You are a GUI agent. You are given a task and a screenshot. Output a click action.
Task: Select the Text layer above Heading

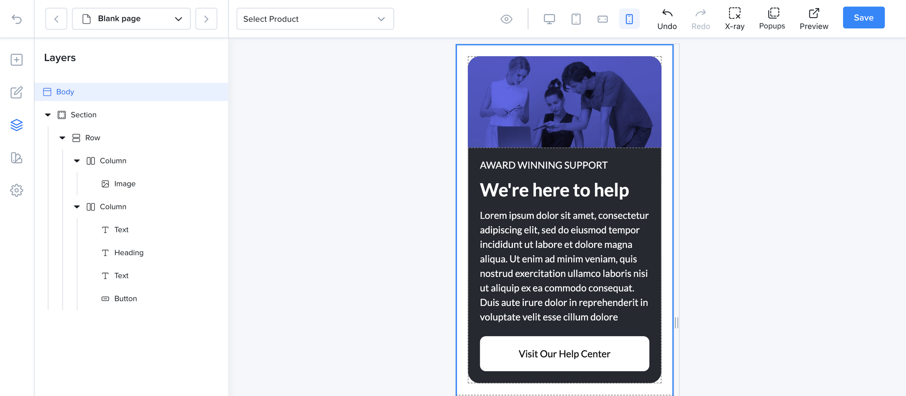121,230
